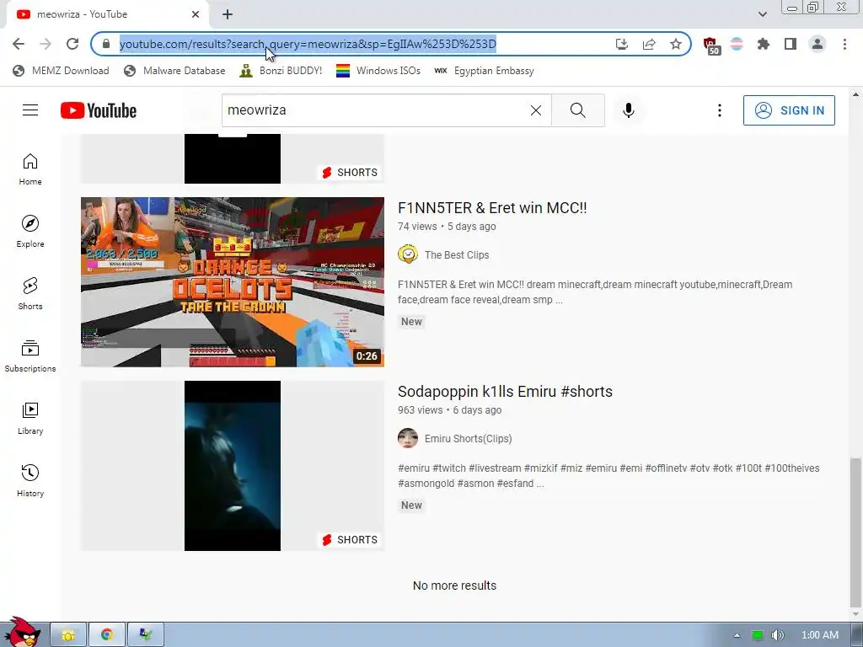Viewport: 863px width, 647px height.
Task: Click the "No more results" text
Action: [x=454, y=586]
